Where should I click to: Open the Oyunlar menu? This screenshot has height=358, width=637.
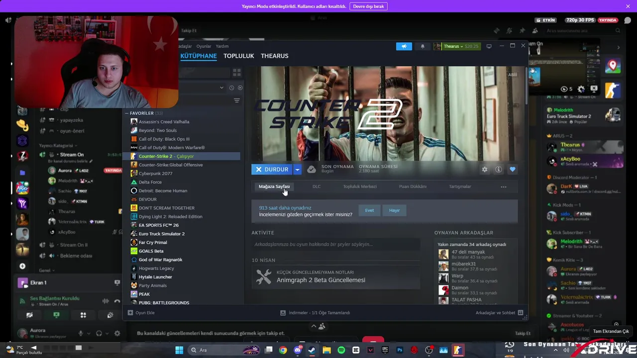[204, 46]
